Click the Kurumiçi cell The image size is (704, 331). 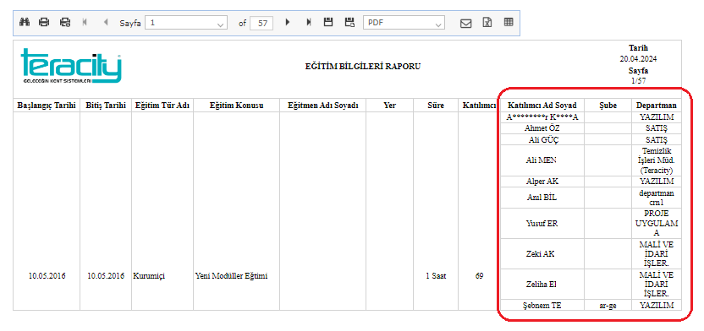(x=149, y=276)
